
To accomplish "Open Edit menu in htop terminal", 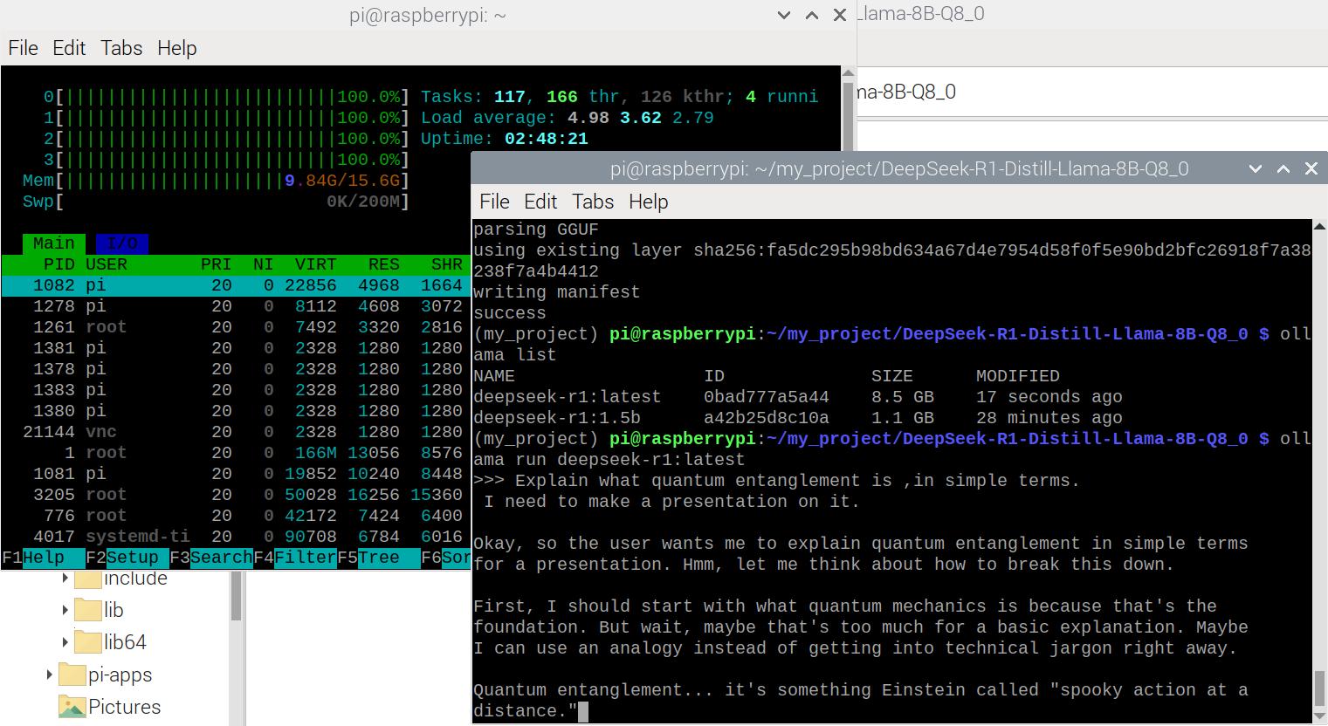I will coord(69,48).
